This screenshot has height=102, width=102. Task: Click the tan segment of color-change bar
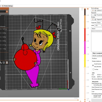click(x=85, y=22)
